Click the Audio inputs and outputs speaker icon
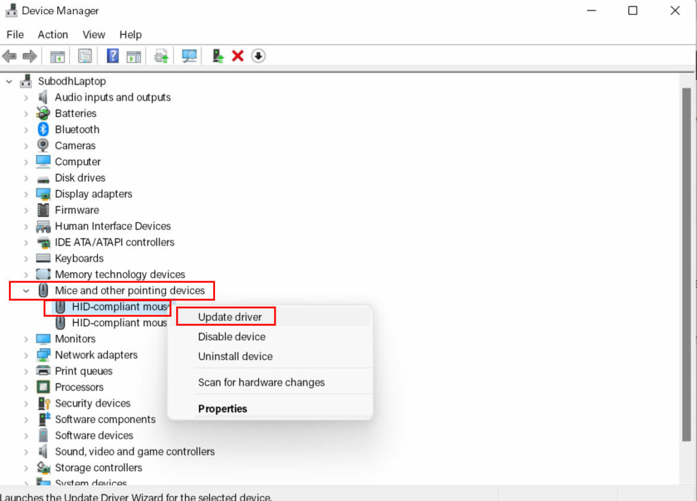The height and width of the screenshot is (501, 697). [43, 97]
